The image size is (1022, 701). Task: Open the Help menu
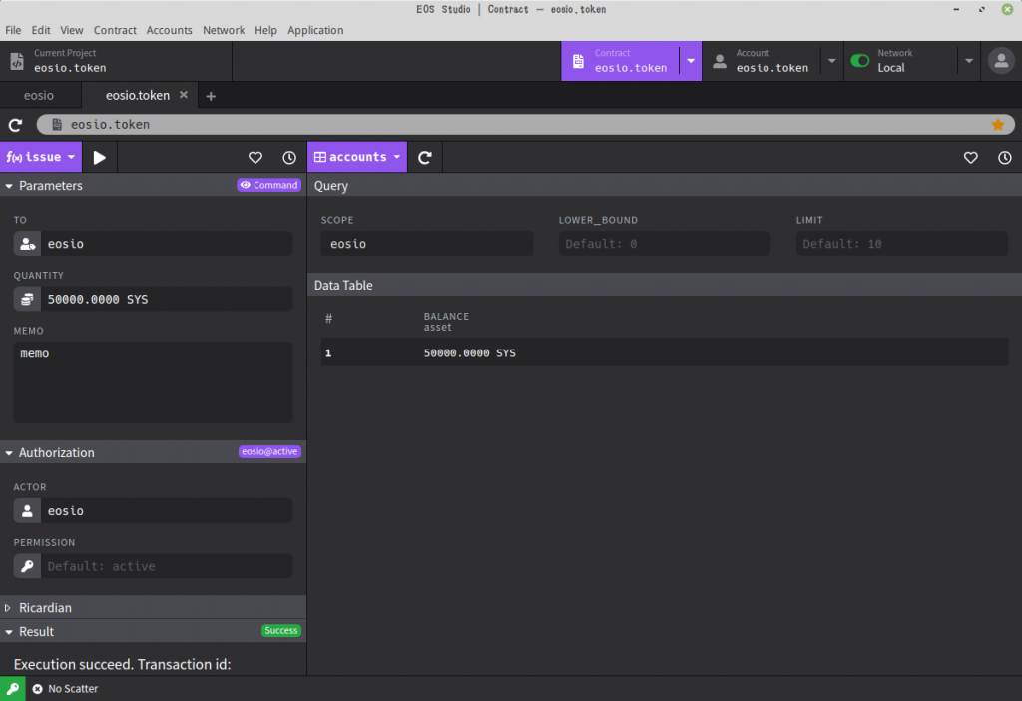pyautogui.click(x=265, y=30)
